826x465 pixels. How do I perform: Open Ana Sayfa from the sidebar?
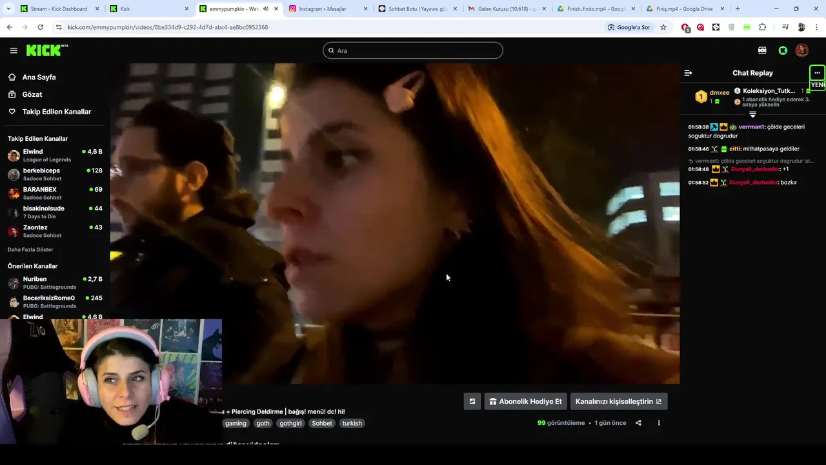click(x=39, y=77)
